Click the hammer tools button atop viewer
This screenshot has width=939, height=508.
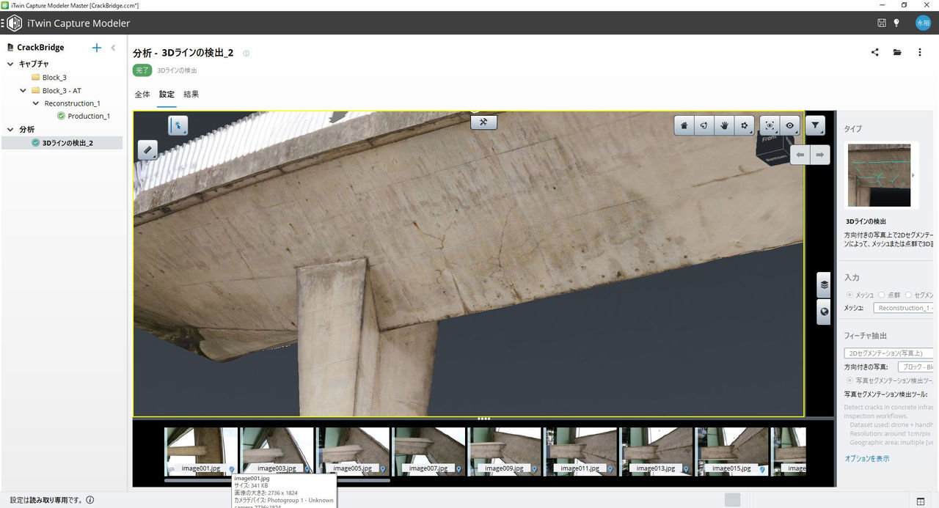483,122
